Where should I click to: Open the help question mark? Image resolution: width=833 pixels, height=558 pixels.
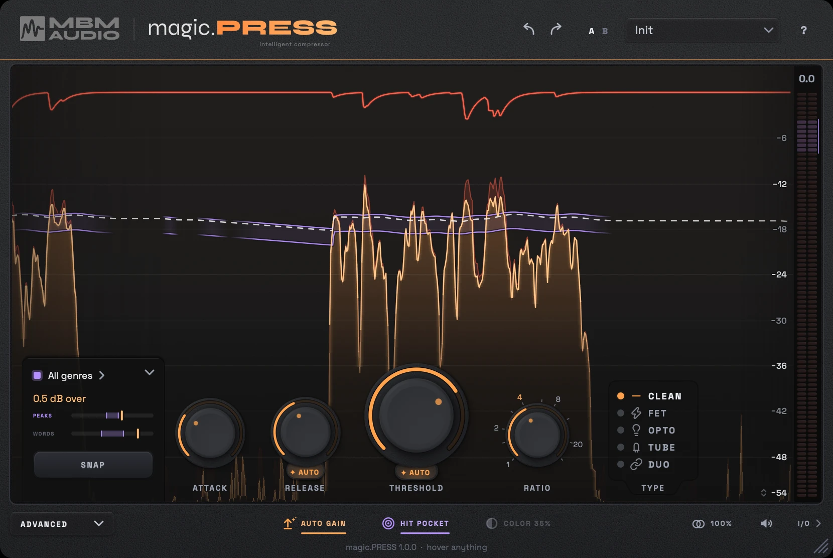click(x=803, y=30)
